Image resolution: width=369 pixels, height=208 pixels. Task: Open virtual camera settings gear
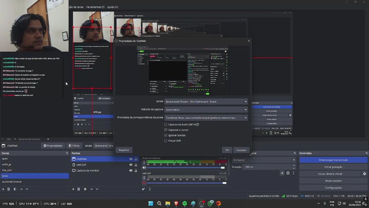364,174
